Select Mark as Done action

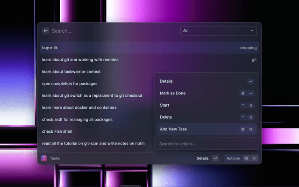click(173, 93)
